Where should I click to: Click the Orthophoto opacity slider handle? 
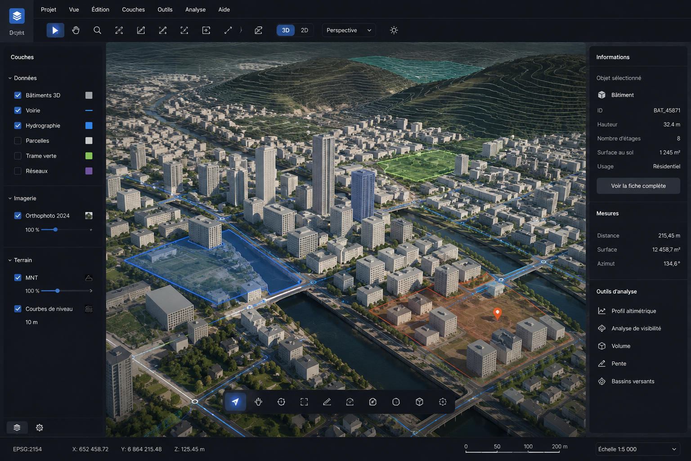tap(55, 230)
